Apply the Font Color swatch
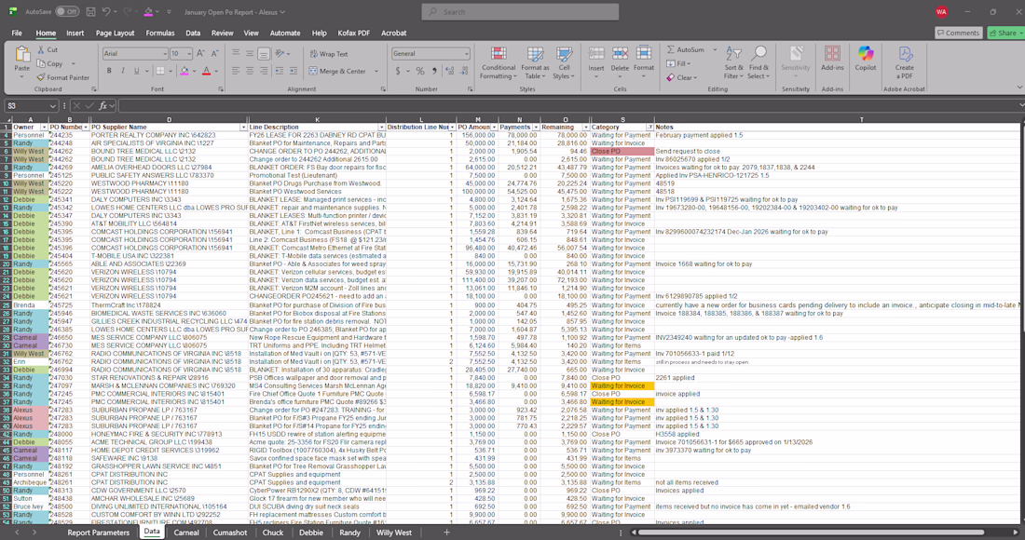Viewport: 1025px width, 540px height. point(207,71)
